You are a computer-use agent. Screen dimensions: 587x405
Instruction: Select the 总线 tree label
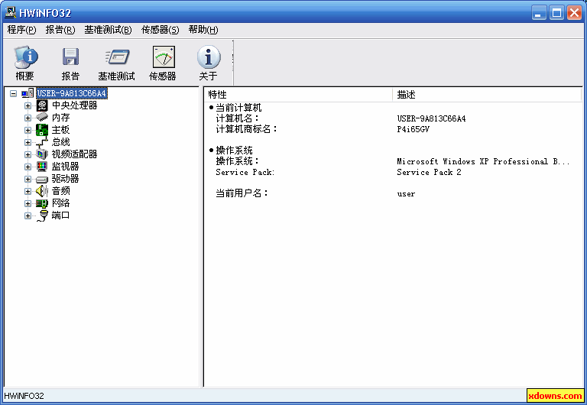60,142
